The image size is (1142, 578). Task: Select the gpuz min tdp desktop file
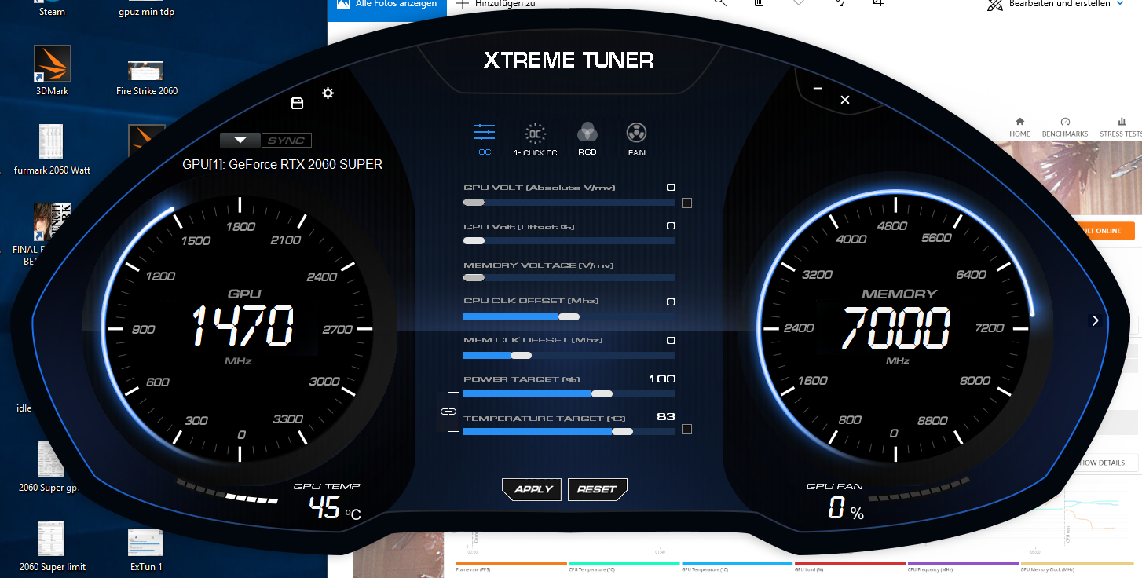tap(147, 12)
